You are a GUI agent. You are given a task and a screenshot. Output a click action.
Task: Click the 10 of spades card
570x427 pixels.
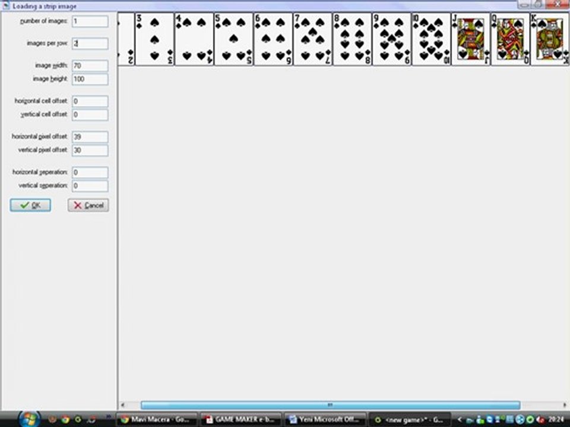tap(432, 39)
